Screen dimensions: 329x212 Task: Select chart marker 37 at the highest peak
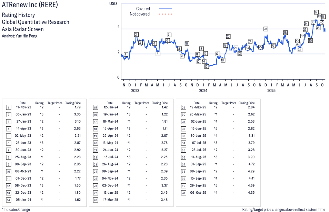tap(316, 12)
